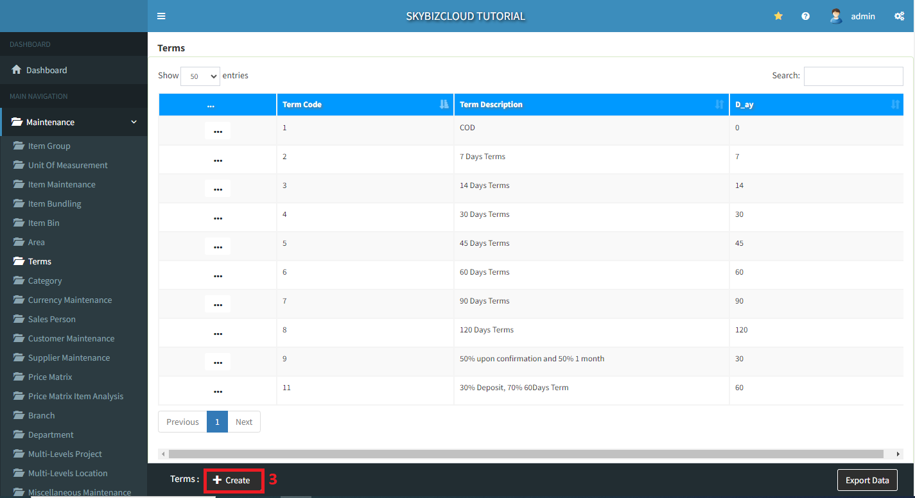Click the Dashboard home icon
Image resolution: width=915 pixels, height=498 pixels.
[17, 70]
